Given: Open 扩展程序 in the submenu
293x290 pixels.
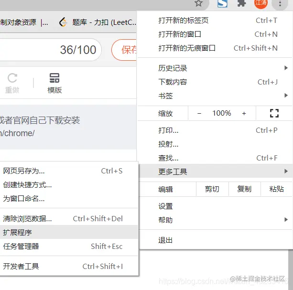Looking at the screenshot, I should [69, 232].
